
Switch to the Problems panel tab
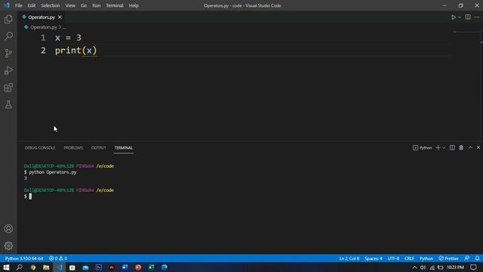coord(73,148)
